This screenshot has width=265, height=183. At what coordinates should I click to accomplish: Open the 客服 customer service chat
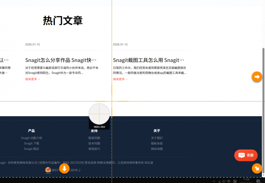coord(246,155)
